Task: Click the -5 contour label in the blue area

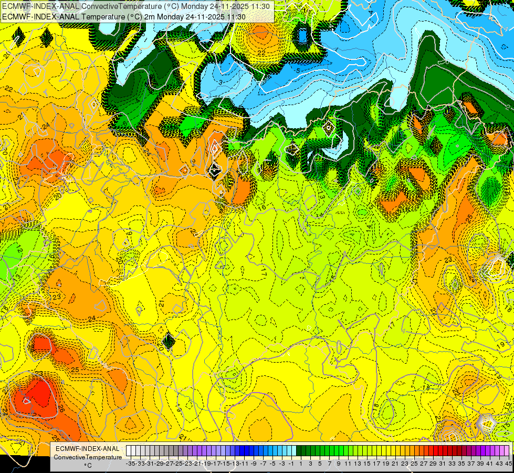Action: pos(296,70)
